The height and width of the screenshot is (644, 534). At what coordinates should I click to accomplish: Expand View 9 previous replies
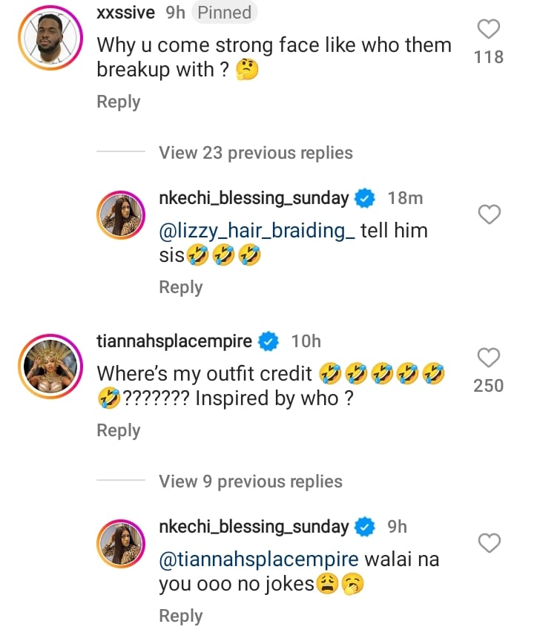pyautogui.click(x=250, y=482)
